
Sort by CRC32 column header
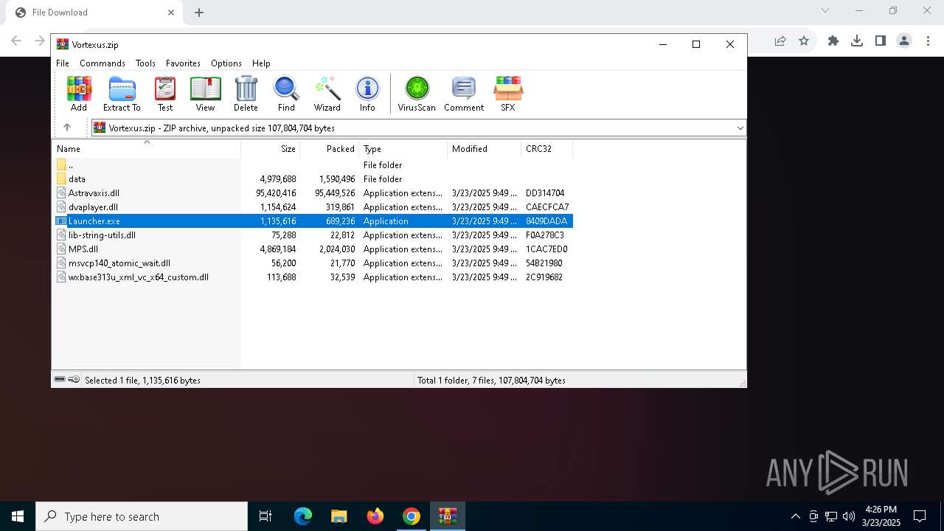tap(547, 149)
